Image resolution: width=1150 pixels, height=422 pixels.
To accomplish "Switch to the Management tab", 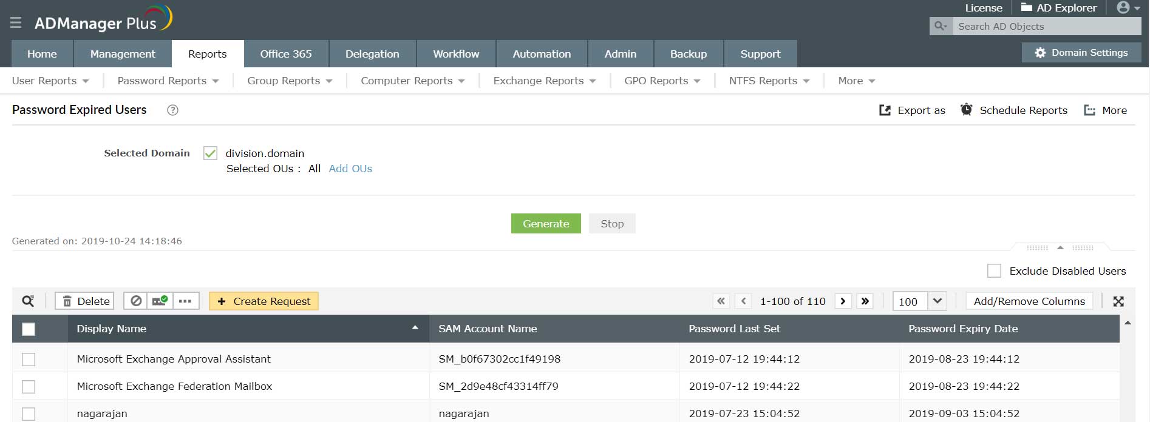I will pos(123,54).
